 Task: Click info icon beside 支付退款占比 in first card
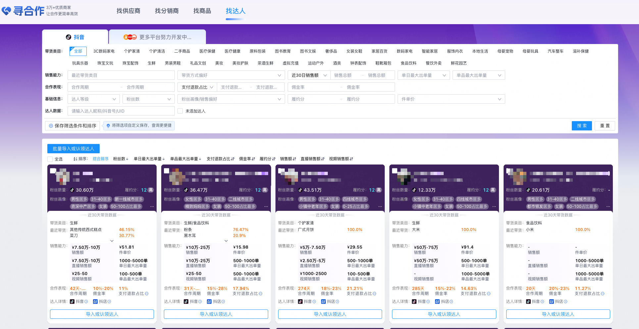147,294
